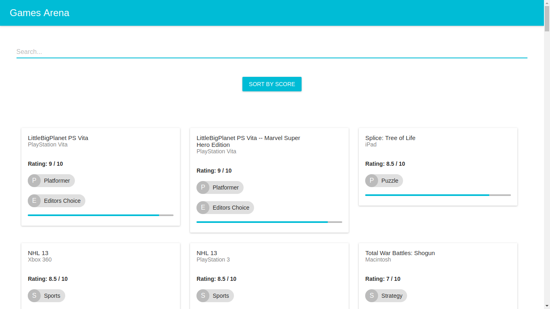Click 'Rating: 9 / 10' on LittleBigPlanet PS Vita card

click(45, 164)
